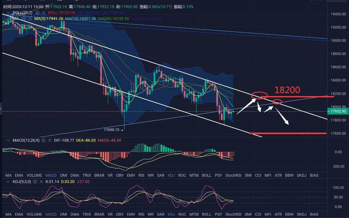349x218 pixels.
Task: Collapse the KDJ panel chevron
Action: click(8, 182)
